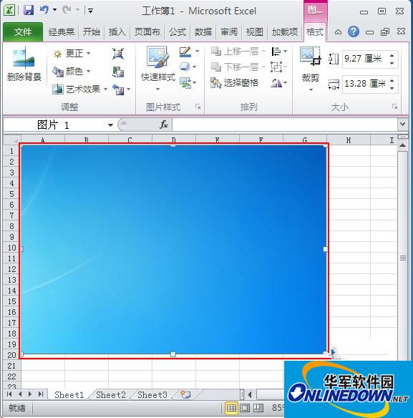Open the Quick Styles (快速样式) gallery
413x418 pixels.
point(158,69)
